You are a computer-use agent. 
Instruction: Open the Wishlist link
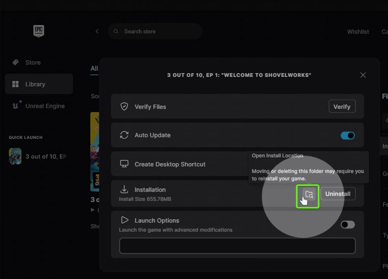[x=358, y=32]
